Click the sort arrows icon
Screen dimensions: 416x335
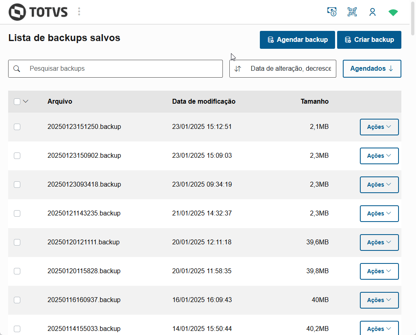pyautogui.click(x=238, y=69)
